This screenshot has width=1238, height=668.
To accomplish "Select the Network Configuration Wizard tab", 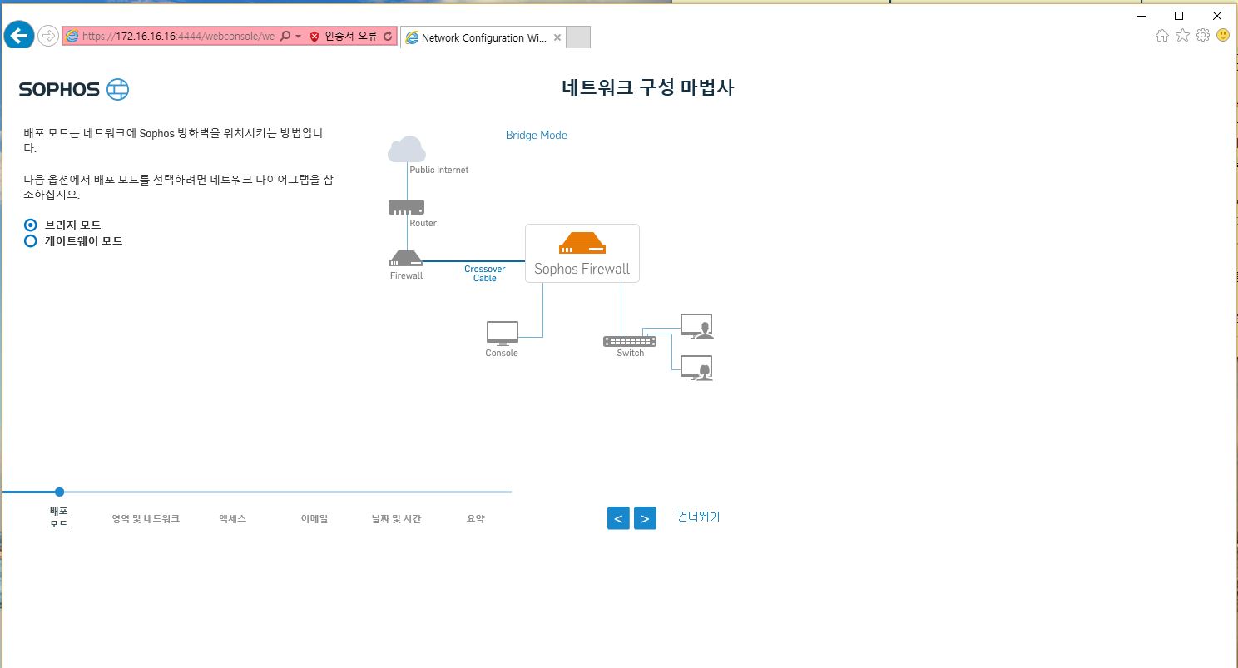I will (483, 37).
